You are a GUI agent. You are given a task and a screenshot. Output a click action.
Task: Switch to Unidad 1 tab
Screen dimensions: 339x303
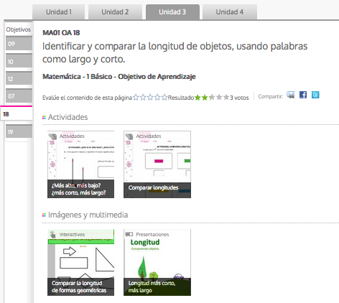(59, 12)
